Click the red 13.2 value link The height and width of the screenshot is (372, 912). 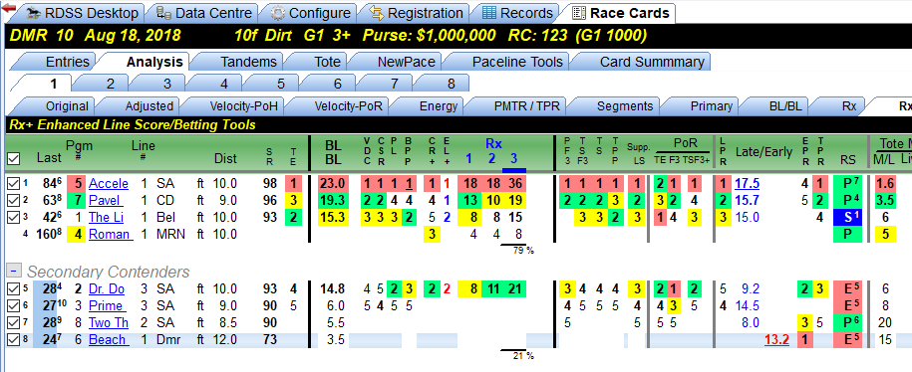[x=777, y=339]
